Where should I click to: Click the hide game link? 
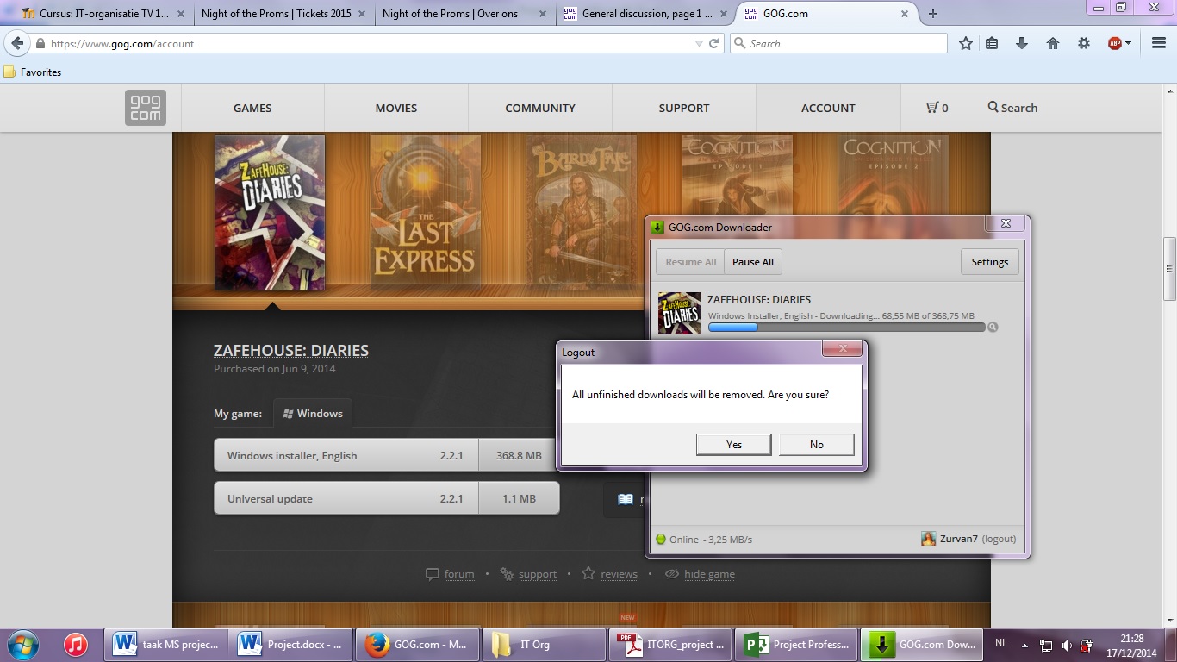[709, 574]
